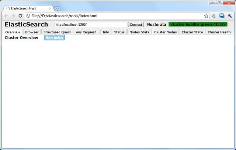Click the ElasticSearch title heading

tap(26, 25)
